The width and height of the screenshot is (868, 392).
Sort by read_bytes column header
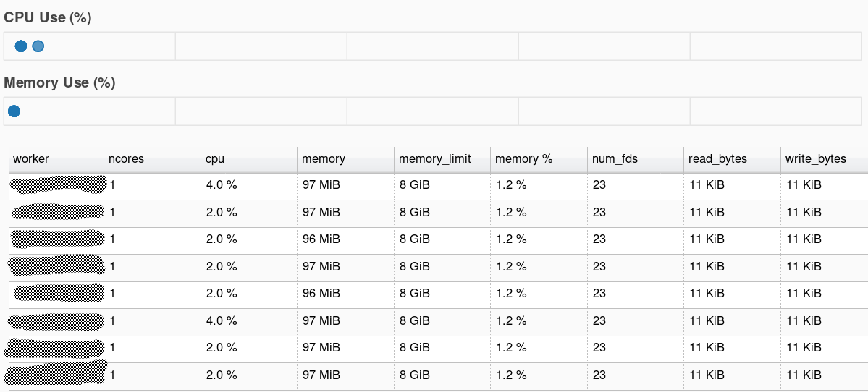718,159
